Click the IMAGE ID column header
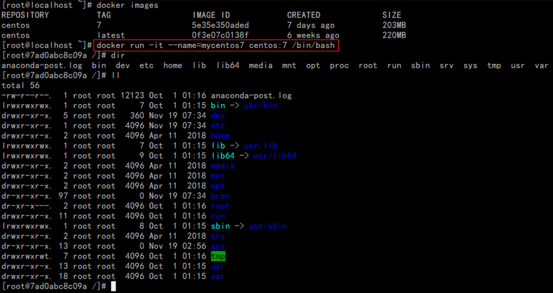The height and width of the screenshot is (293, 553). [211, 15]
